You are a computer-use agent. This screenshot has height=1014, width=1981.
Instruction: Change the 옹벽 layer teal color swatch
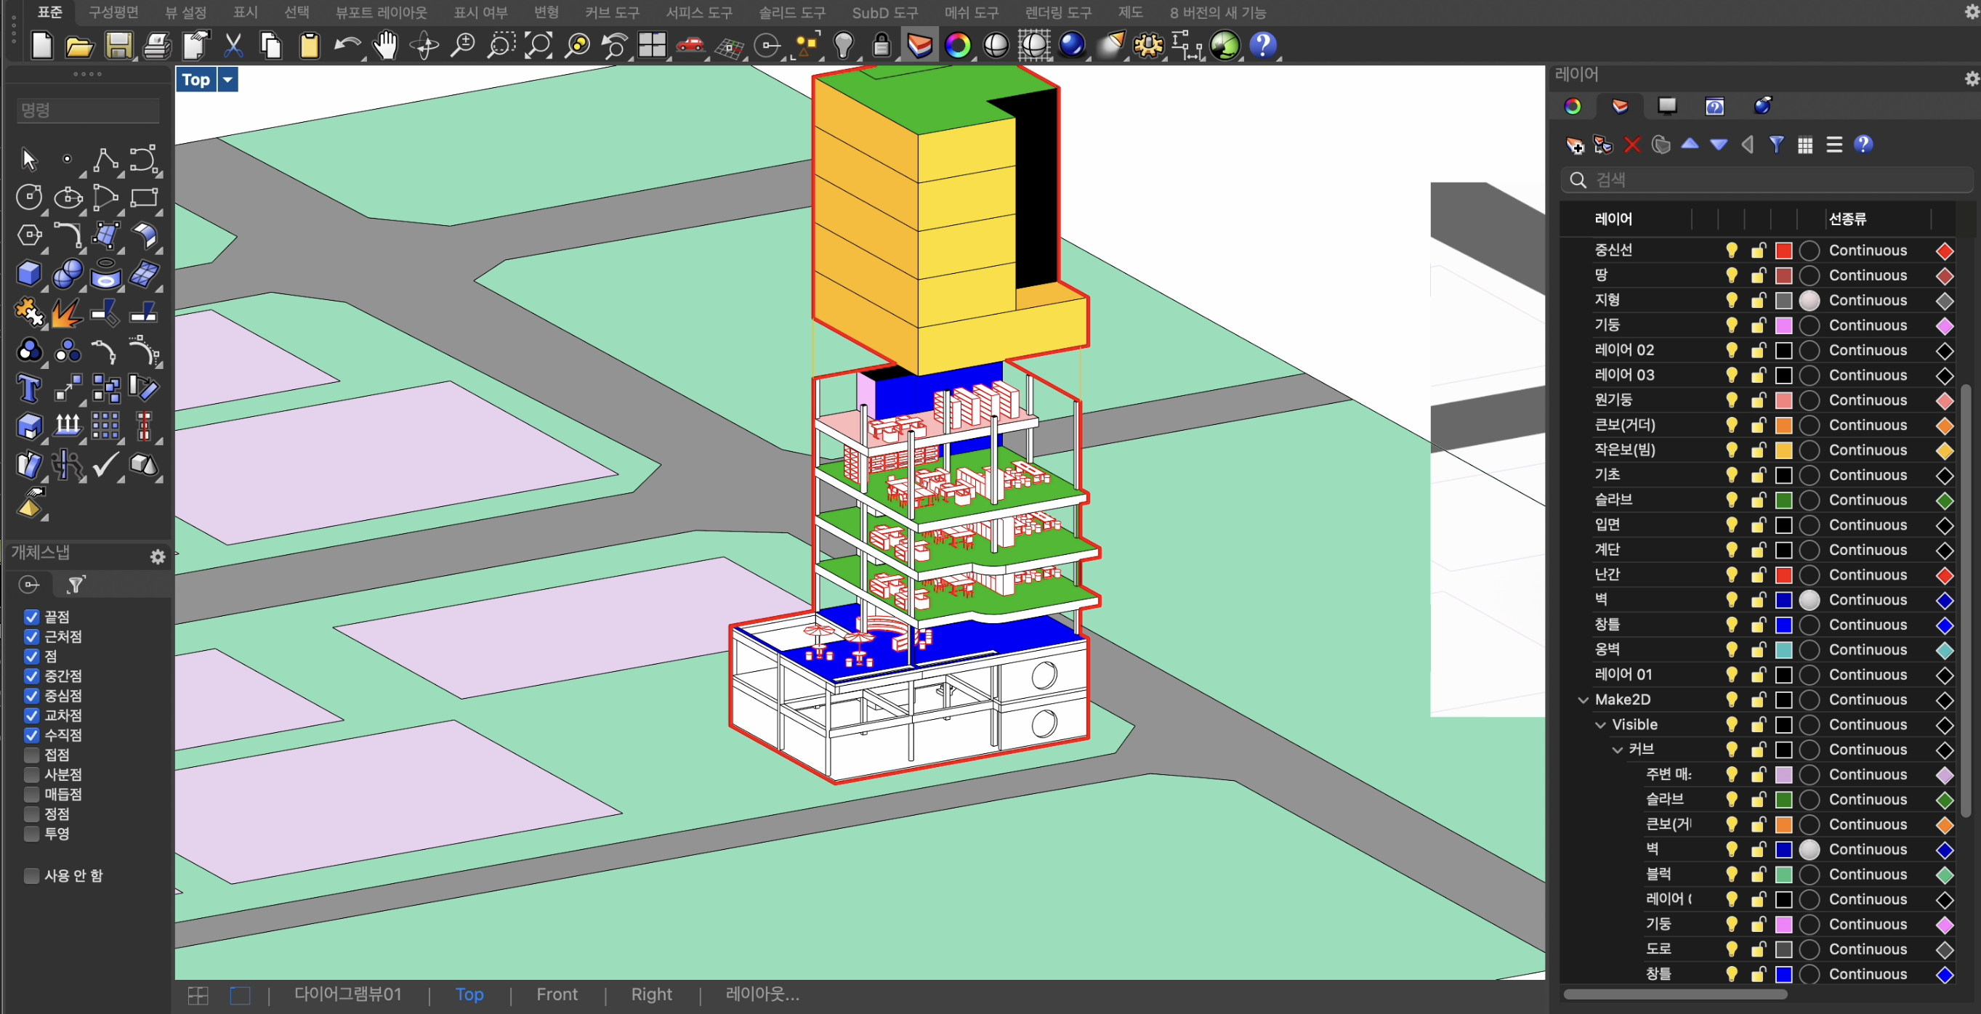(x=1783, y=649)
